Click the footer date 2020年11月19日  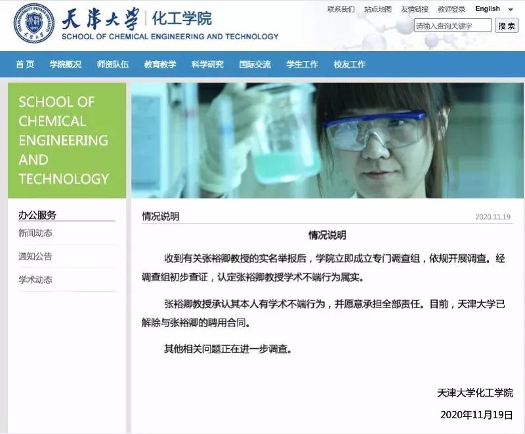pyautogui.click(x=476, y=414)
